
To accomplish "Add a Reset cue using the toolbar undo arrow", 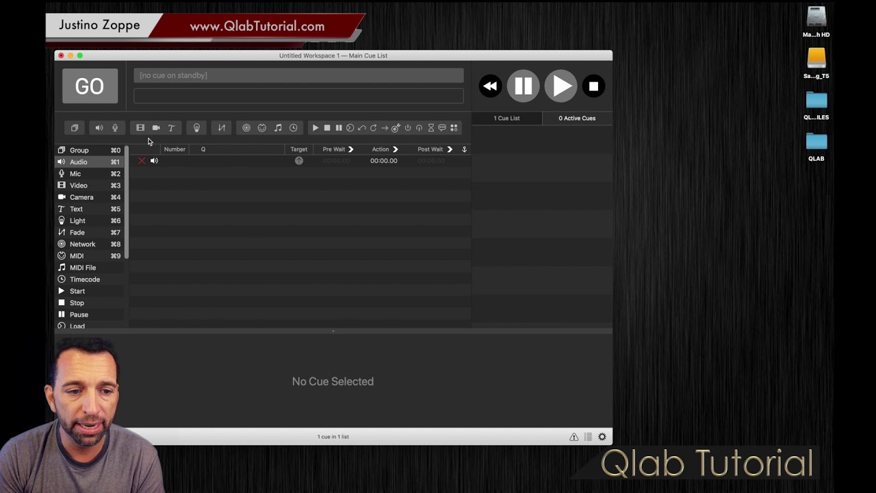I will click(362, 128).
